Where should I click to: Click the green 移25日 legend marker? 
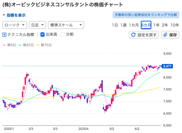tap(20, 45)
